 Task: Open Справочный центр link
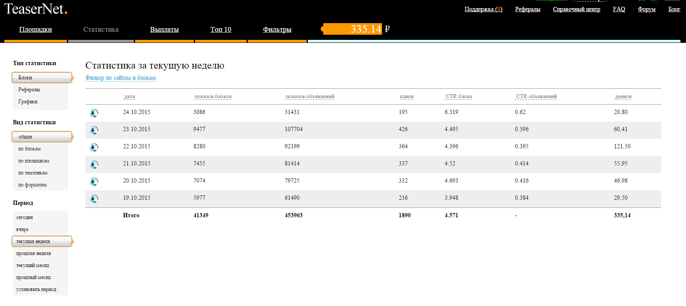click(x=576, y=9)
